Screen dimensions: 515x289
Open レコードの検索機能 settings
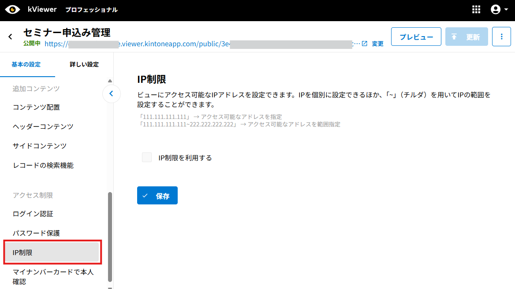click(x=43, y=165)
